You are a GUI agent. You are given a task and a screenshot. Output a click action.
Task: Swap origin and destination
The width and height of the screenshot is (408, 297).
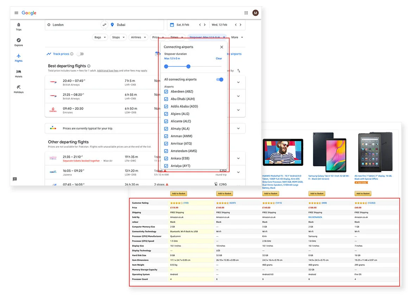tap(104, 25)
